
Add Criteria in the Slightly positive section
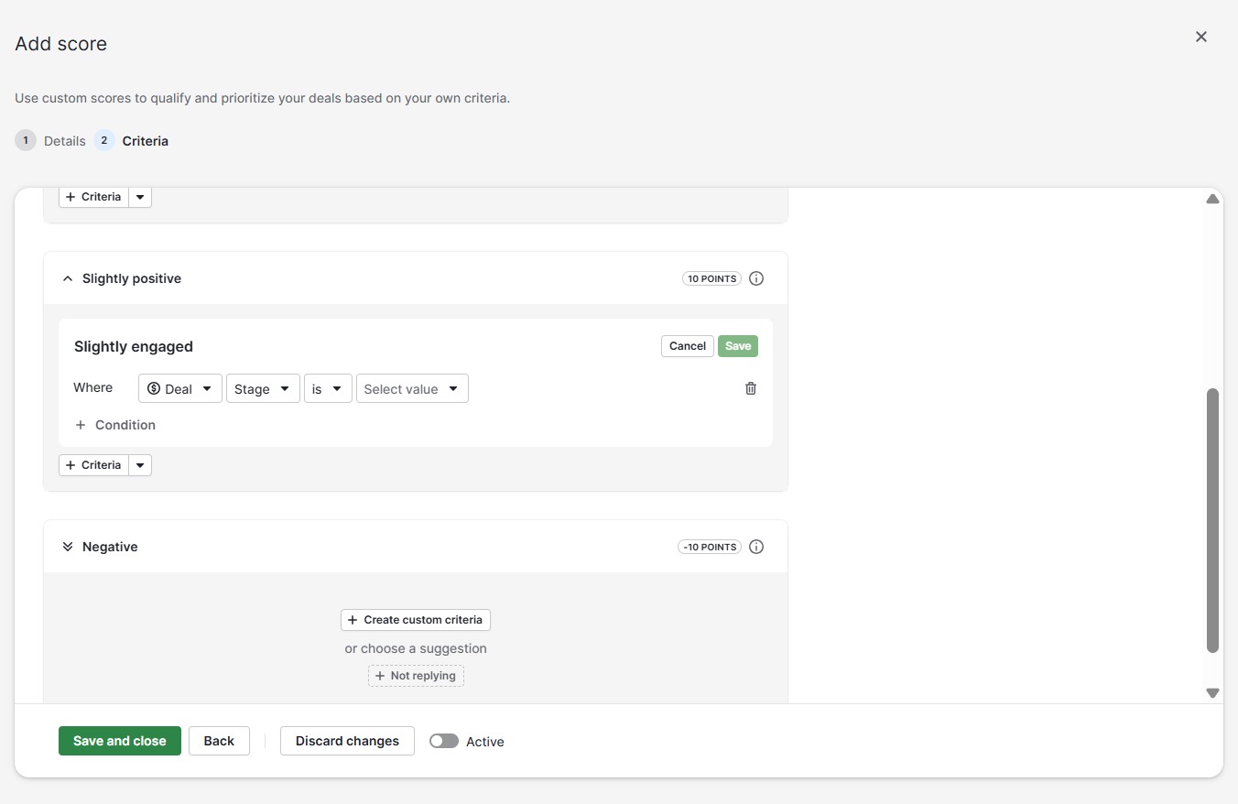(93, 465)
